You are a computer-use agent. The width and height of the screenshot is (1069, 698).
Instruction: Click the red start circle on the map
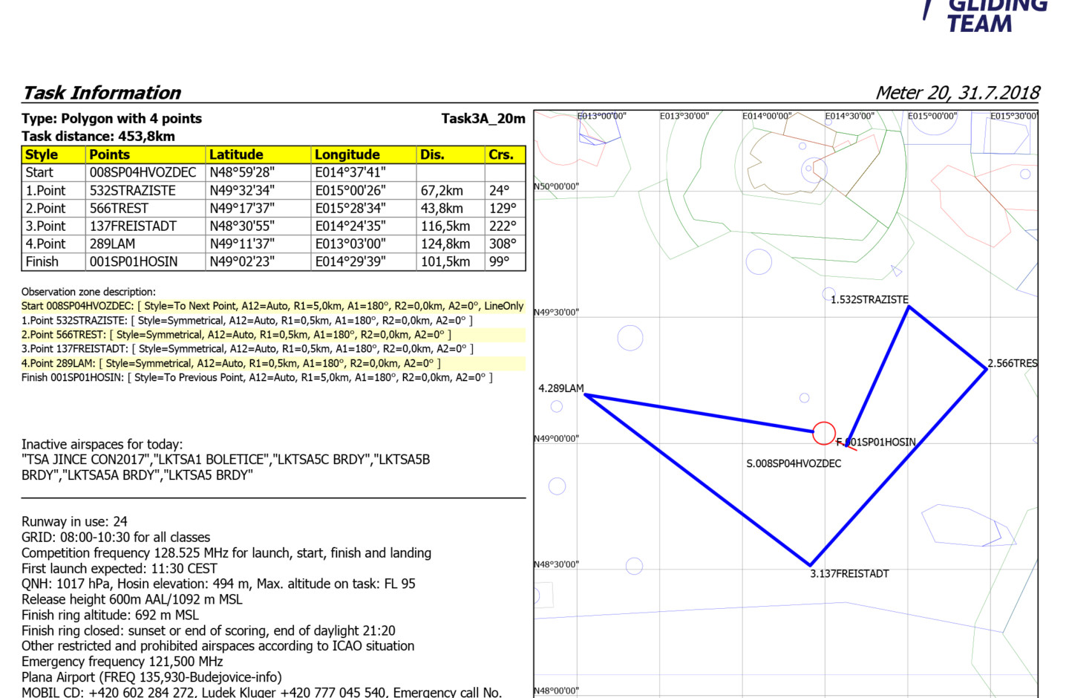point(823,433)
